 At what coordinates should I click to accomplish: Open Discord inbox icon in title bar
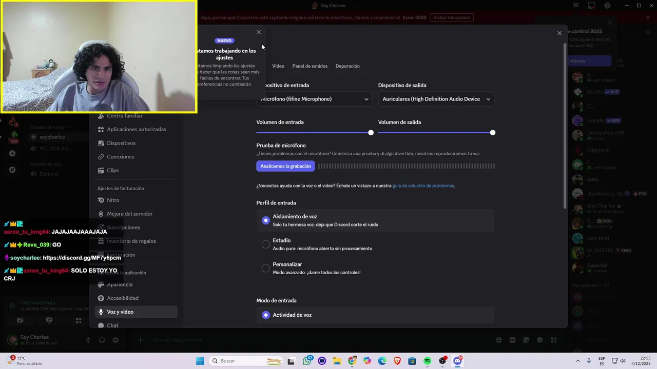(x=592, y=6)
